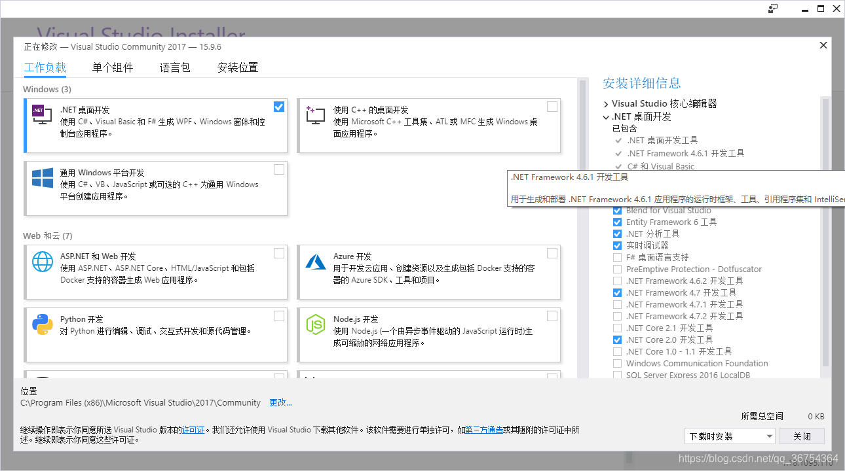Switch to the 单个组件 tab
Screen dimensions: 845x471
pyautogui.click(x=113, y=67)
